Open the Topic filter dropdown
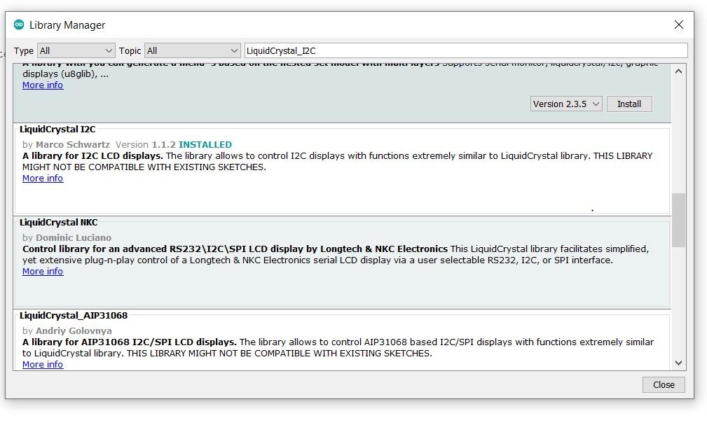 click(x=192, y=50)
